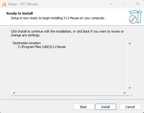Click the C:\Program Files (x86)\X11 Mouse path
The height and width of the screenshot is (113, 144).
(x=42, y=47)
